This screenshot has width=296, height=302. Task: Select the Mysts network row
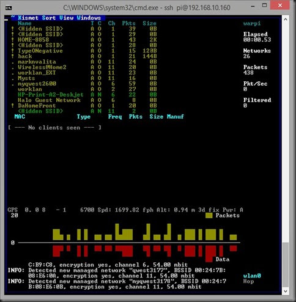pyautogui.click(x=84, y=78)
